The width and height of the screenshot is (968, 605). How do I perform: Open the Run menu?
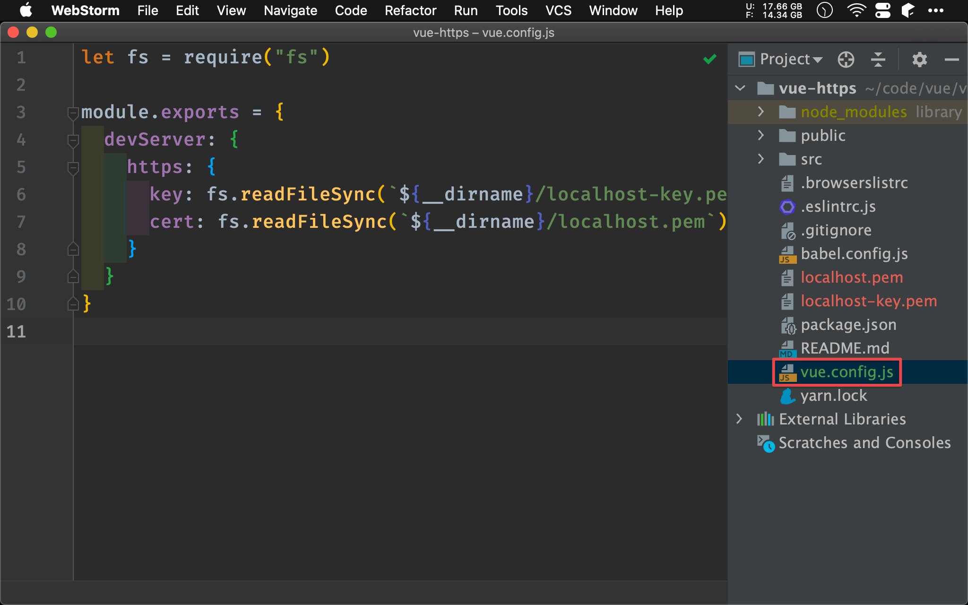(466, 10)
